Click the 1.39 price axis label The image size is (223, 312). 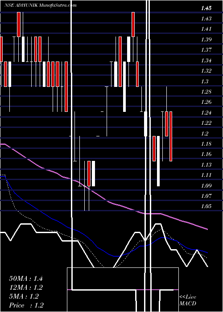point(206,39)
